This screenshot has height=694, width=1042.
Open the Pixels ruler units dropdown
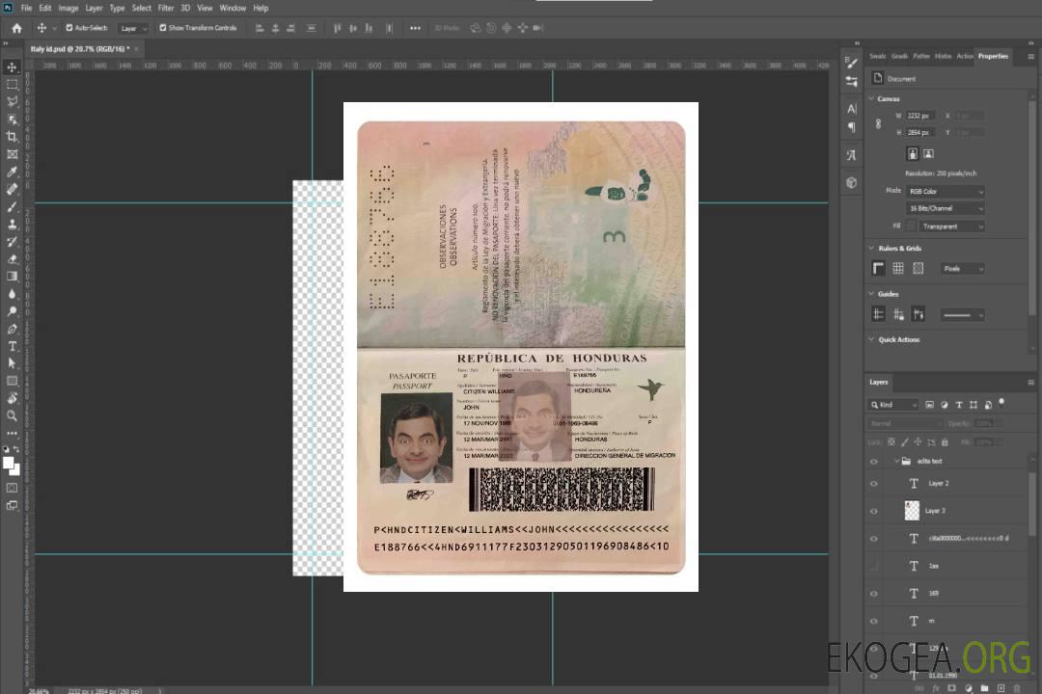click(x=963, y=269)
